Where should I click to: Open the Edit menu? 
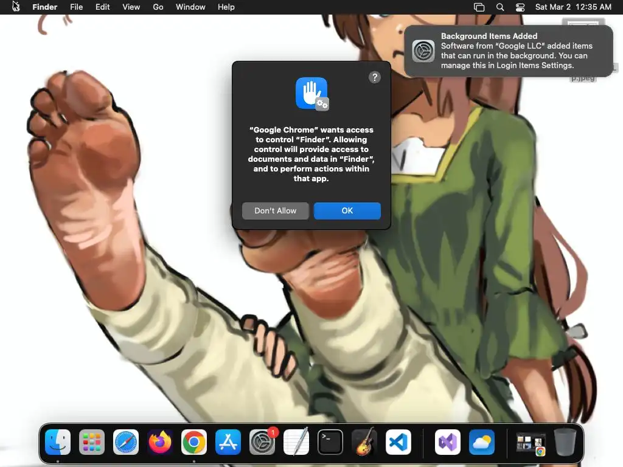(x=102, y=7)
